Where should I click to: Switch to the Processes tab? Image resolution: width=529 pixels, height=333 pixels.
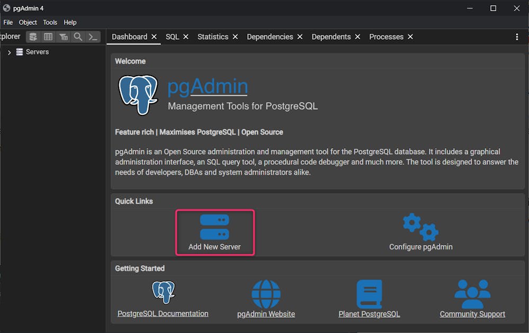coord(386,37)
